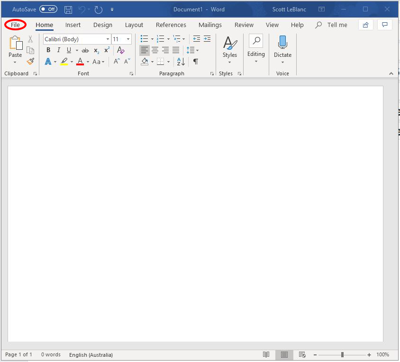Open the Styles gallery button
This screenshot has height=362, width=400.
click(x=230, y=47)
